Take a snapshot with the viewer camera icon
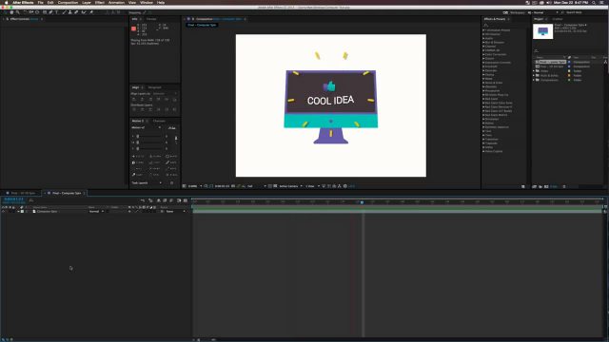 point(233,186)
